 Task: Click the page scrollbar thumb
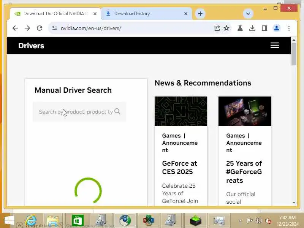tap(294, 54)
